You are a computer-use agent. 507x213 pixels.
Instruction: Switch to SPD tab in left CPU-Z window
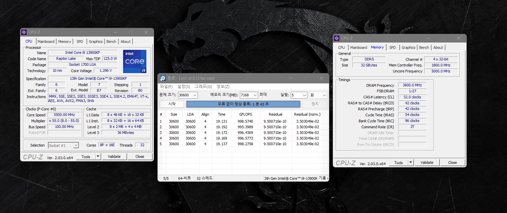coord(80,42)
